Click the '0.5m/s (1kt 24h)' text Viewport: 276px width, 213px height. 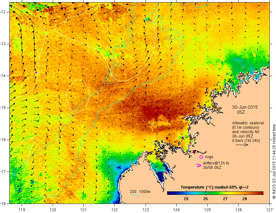(x=246, y=140)
